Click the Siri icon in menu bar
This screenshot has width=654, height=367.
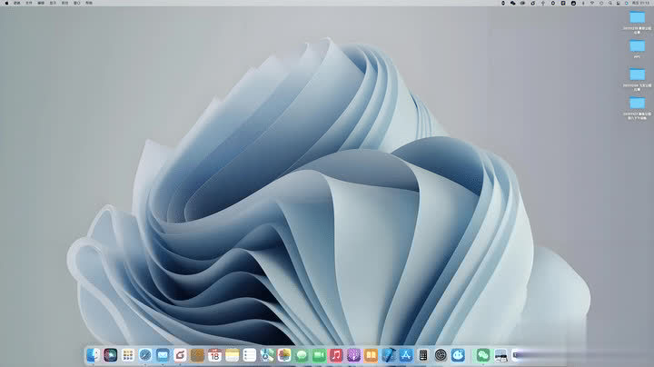tap(627, 3)
